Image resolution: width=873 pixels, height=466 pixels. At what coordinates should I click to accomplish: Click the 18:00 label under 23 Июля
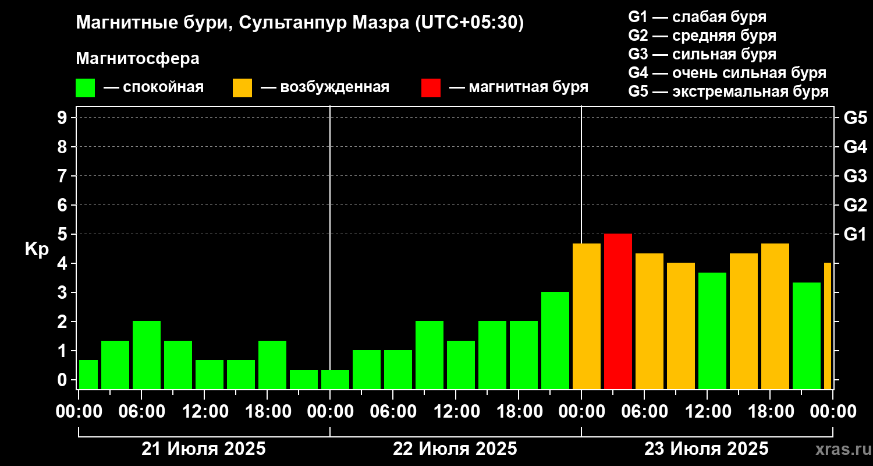point(770,412)
